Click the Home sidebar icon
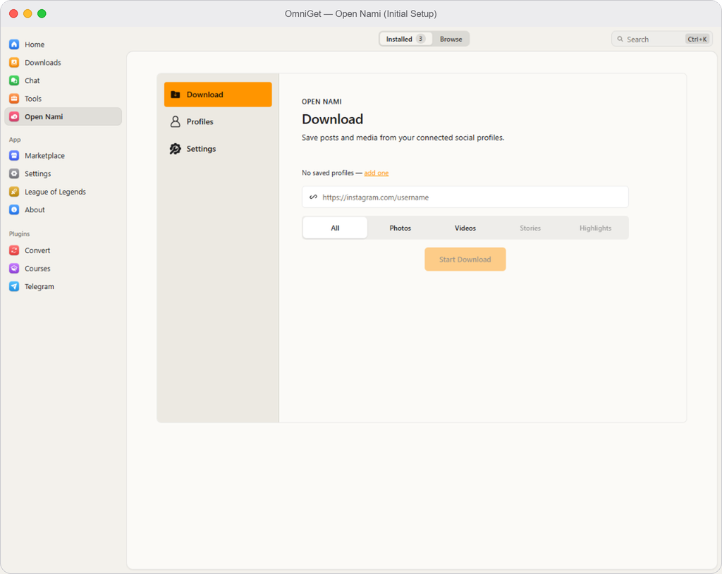Screen dimensions: 722x574 tap(14, 44)
